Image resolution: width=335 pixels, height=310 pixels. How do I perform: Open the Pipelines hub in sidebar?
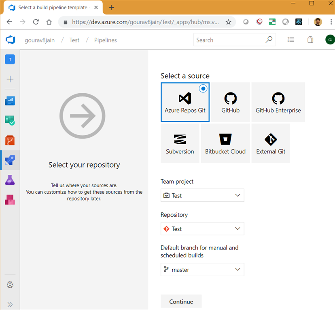pyautogui.click(x=10, y=160)
